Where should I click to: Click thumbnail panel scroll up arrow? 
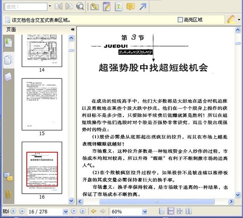[x=71, y=38]
